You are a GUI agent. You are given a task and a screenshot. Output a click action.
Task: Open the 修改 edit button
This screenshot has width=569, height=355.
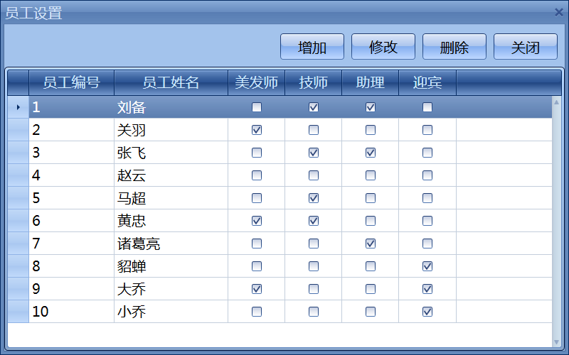(383, 47)
